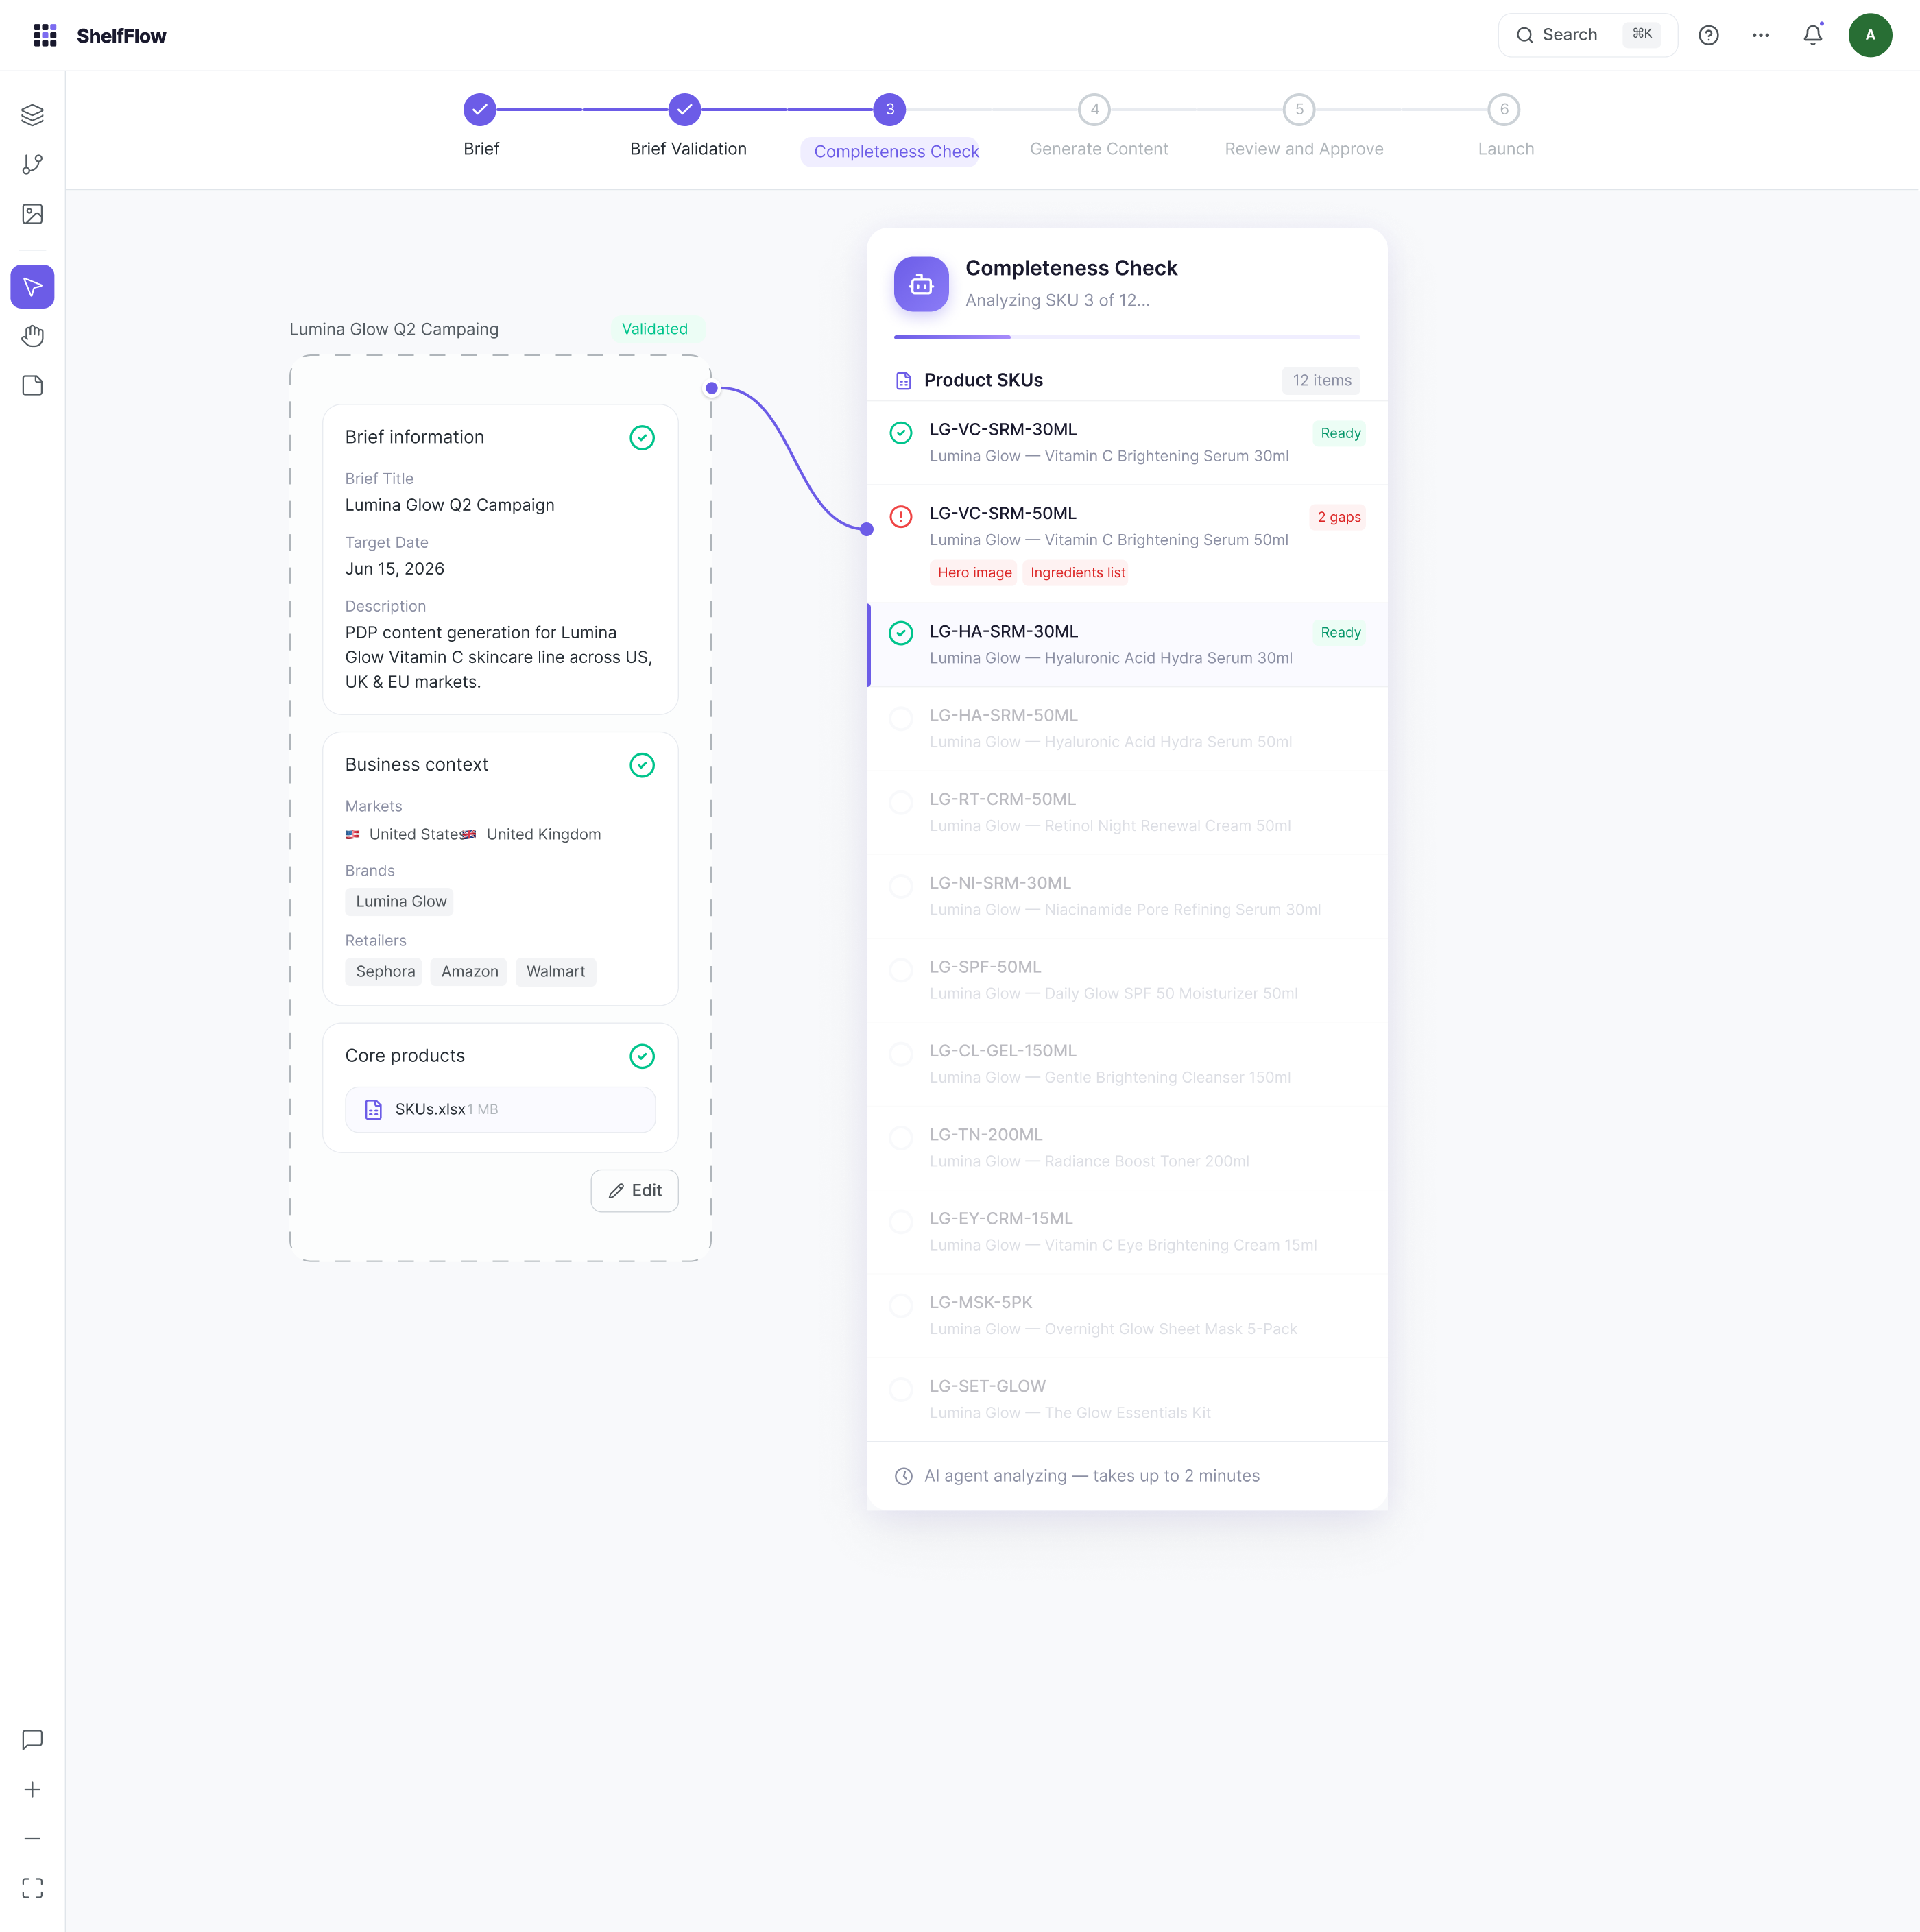Screen dimensions: 1920x1932
Task: Toggle fullscreen frame icon
Action: tap(32, 1888)
